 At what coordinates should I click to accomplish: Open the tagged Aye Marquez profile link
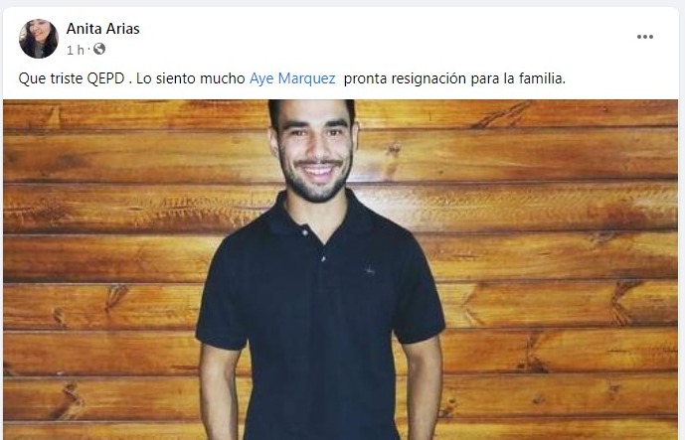click(292, 78)
